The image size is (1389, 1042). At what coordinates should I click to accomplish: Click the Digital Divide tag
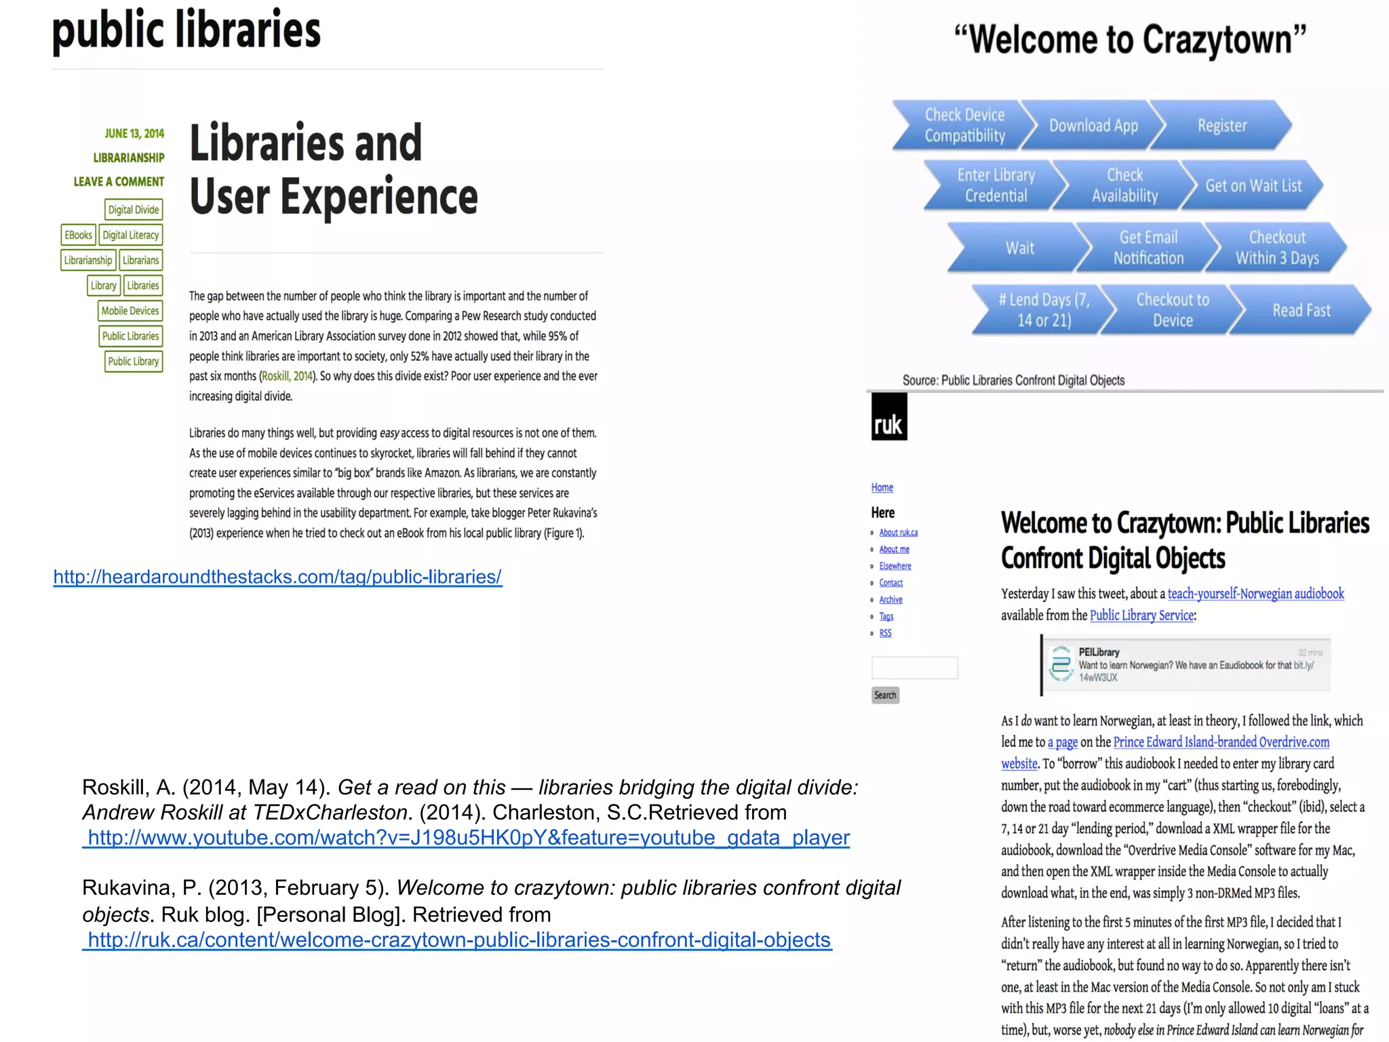pyautogui.click(x=134, y=210)
